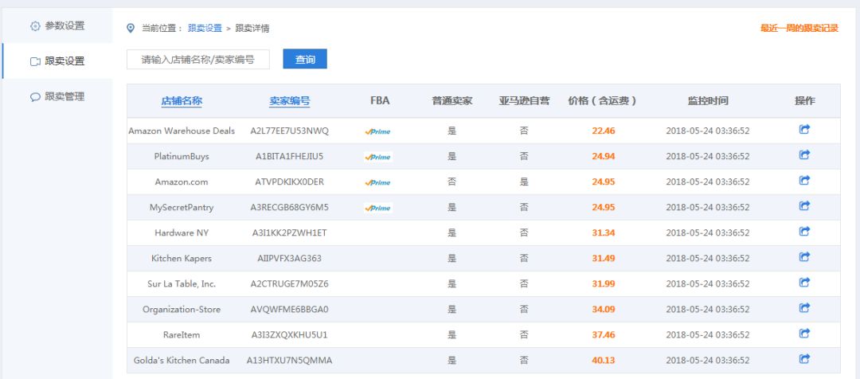This screenshot has width=860, height=379.
Task: Click Prime badge in MySecretPantry row
Action: click(x=378, y=208)
